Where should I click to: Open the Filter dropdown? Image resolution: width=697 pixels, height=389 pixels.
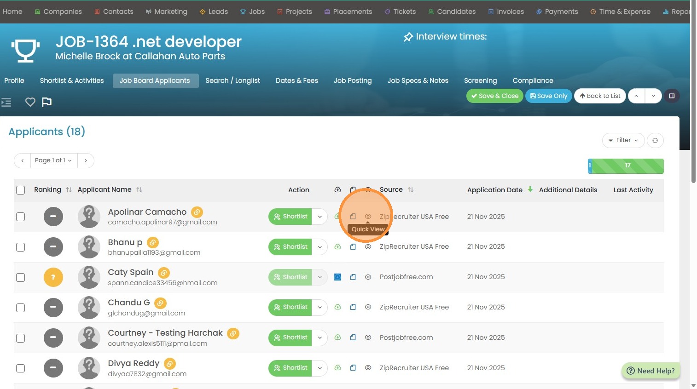click(x=623, y=140)
